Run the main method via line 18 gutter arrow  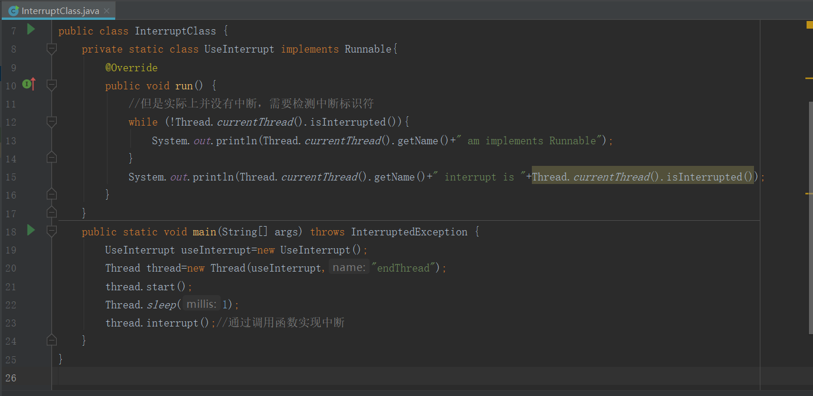point(30,231)
